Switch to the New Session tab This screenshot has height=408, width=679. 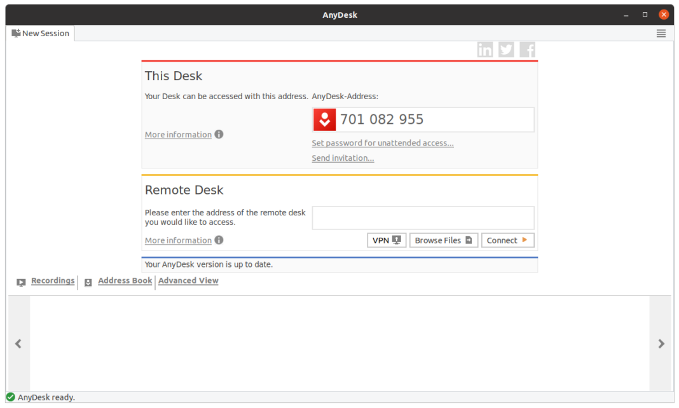[40, 33]
